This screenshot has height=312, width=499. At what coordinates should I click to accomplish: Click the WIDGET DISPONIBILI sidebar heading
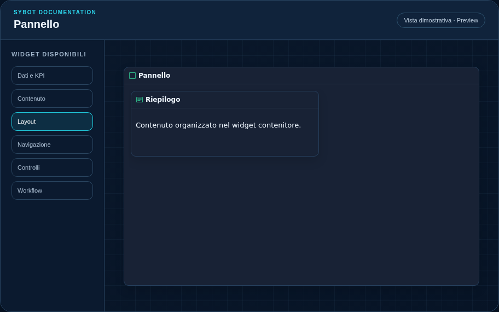click(49, 54)
